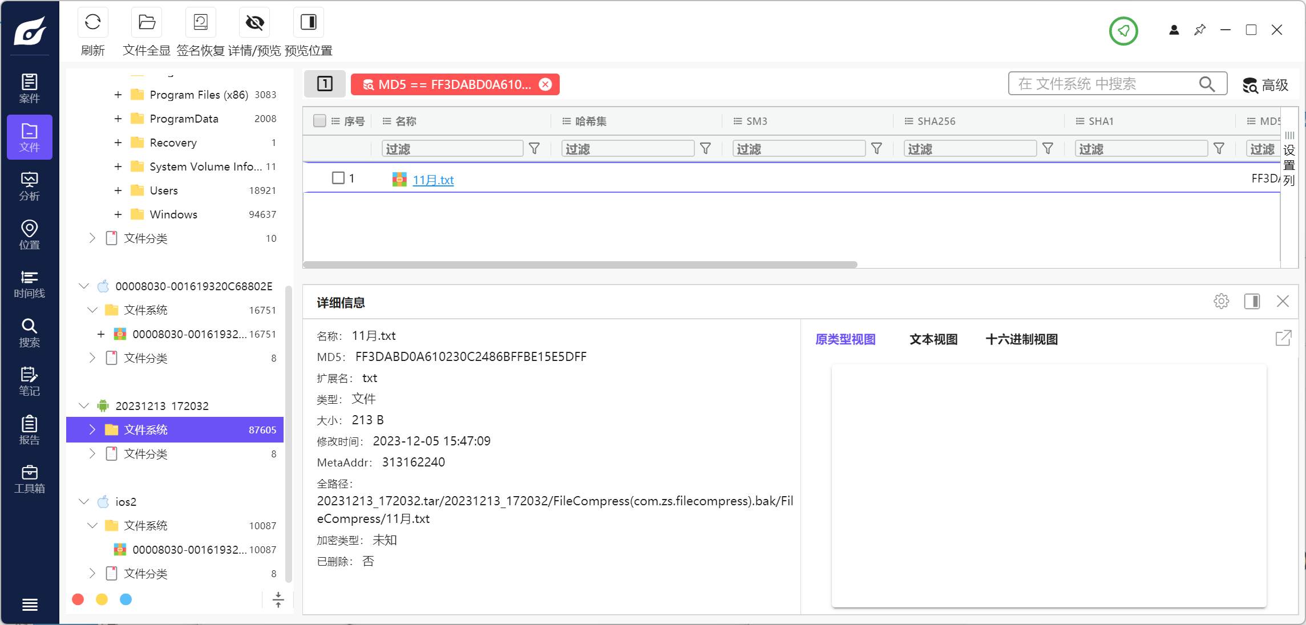This screenshot has width=1306, height=625.
Task: Collapse the 20231213 172032 Android device
Action: click(84, 406)
